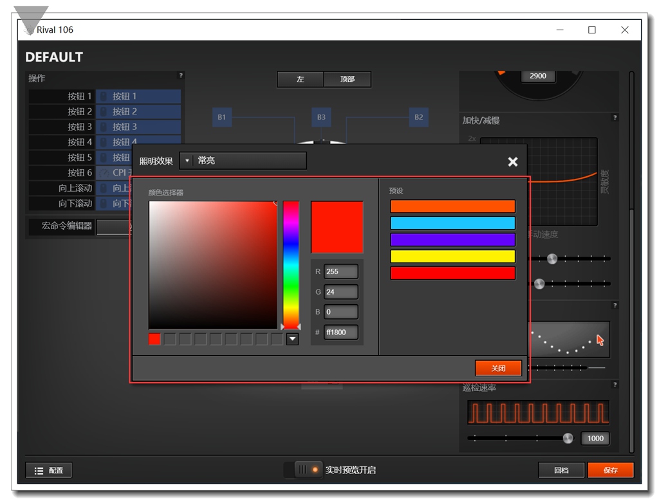The image size is (659, 503).
Task: Select the B3 button marker on the mouse diagram
Action: (321, 117)
